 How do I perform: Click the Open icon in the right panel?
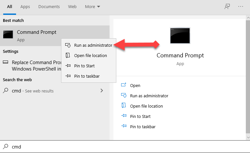(x=124, y=85)
